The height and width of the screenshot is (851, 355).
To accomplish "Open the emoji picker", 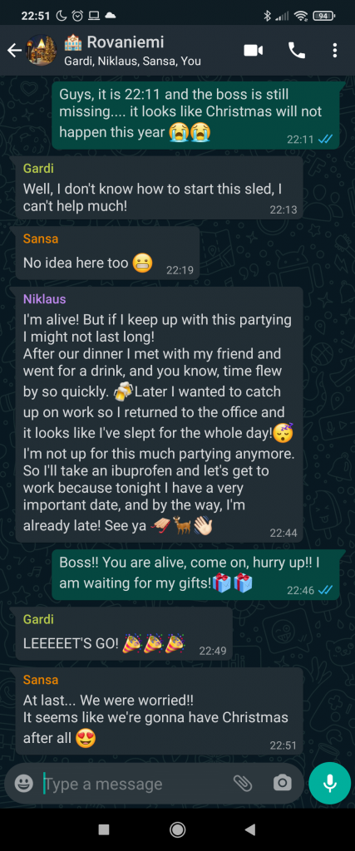I will pyautogui.click(x=23, y=783).
